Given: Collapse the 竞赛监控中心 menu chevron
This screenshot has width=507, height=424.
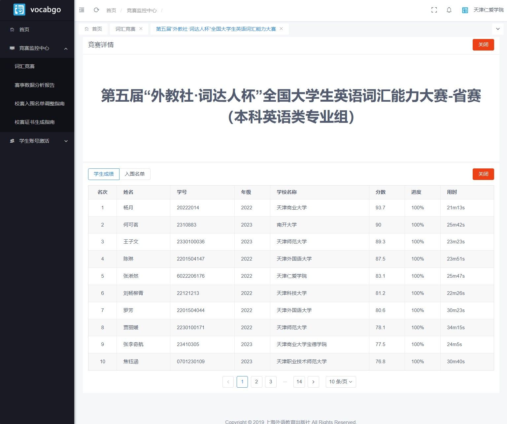Looking at the screenshot, I should [66, 49].
